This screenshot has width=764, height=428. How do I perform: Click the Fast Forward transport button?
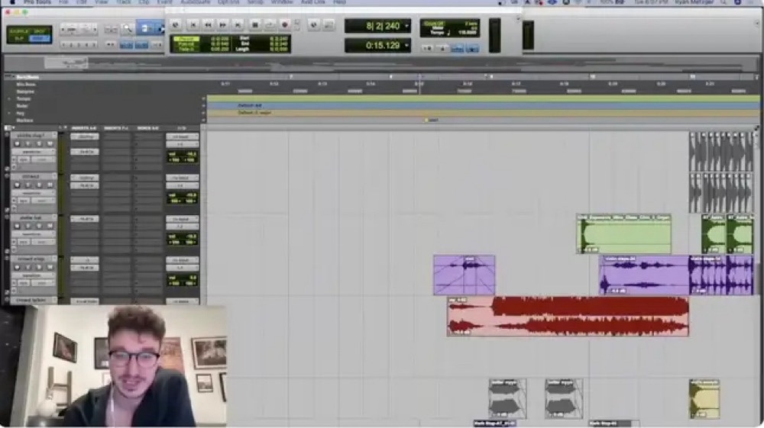222,25
